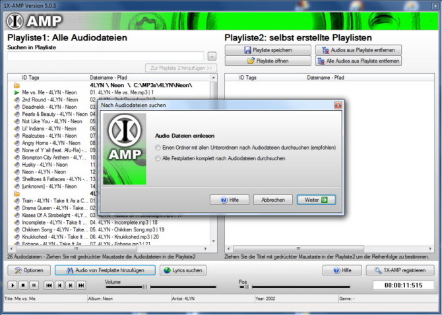Select track [unknown] - 4LYN - Neon

[x=49, y=186]
